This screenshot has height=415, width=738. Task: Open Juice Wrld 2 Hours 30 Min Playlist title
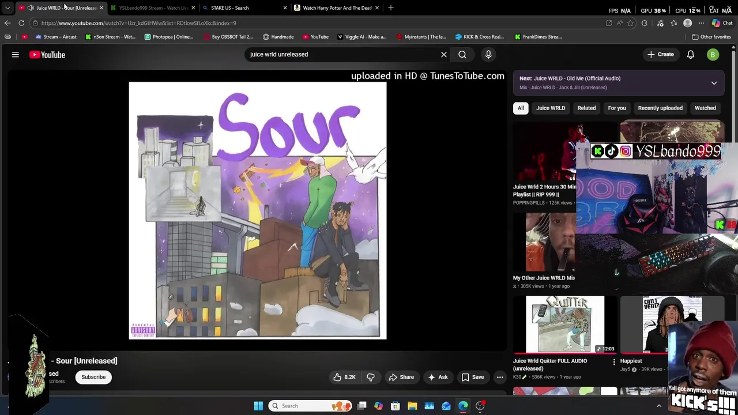(545, 191)
